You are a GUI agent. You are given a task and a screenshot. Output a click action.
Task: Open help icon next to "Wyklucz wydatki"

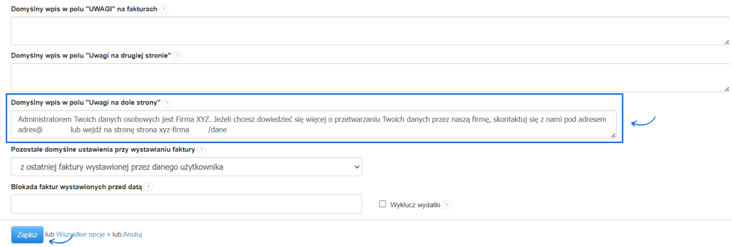pos(446,205)
